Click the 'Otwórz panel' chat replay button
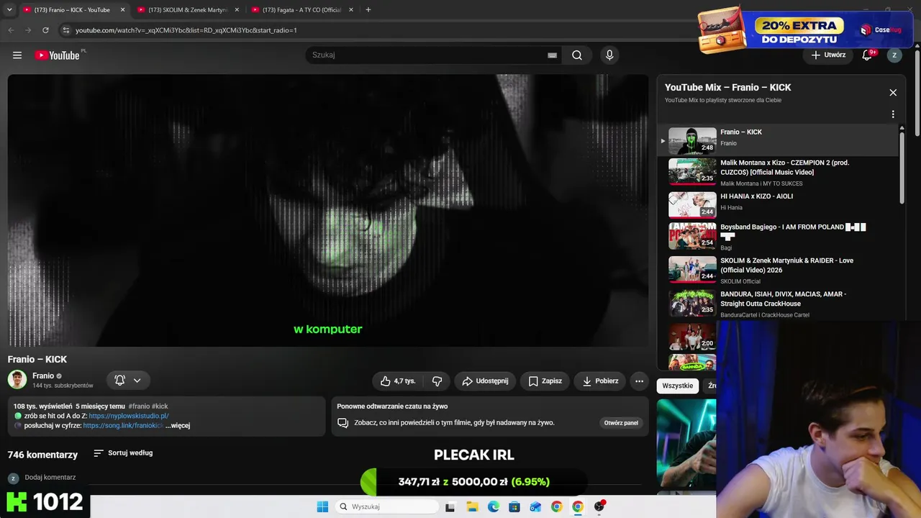This screenshot has height=518, width=921. click(x=621, y=423)
